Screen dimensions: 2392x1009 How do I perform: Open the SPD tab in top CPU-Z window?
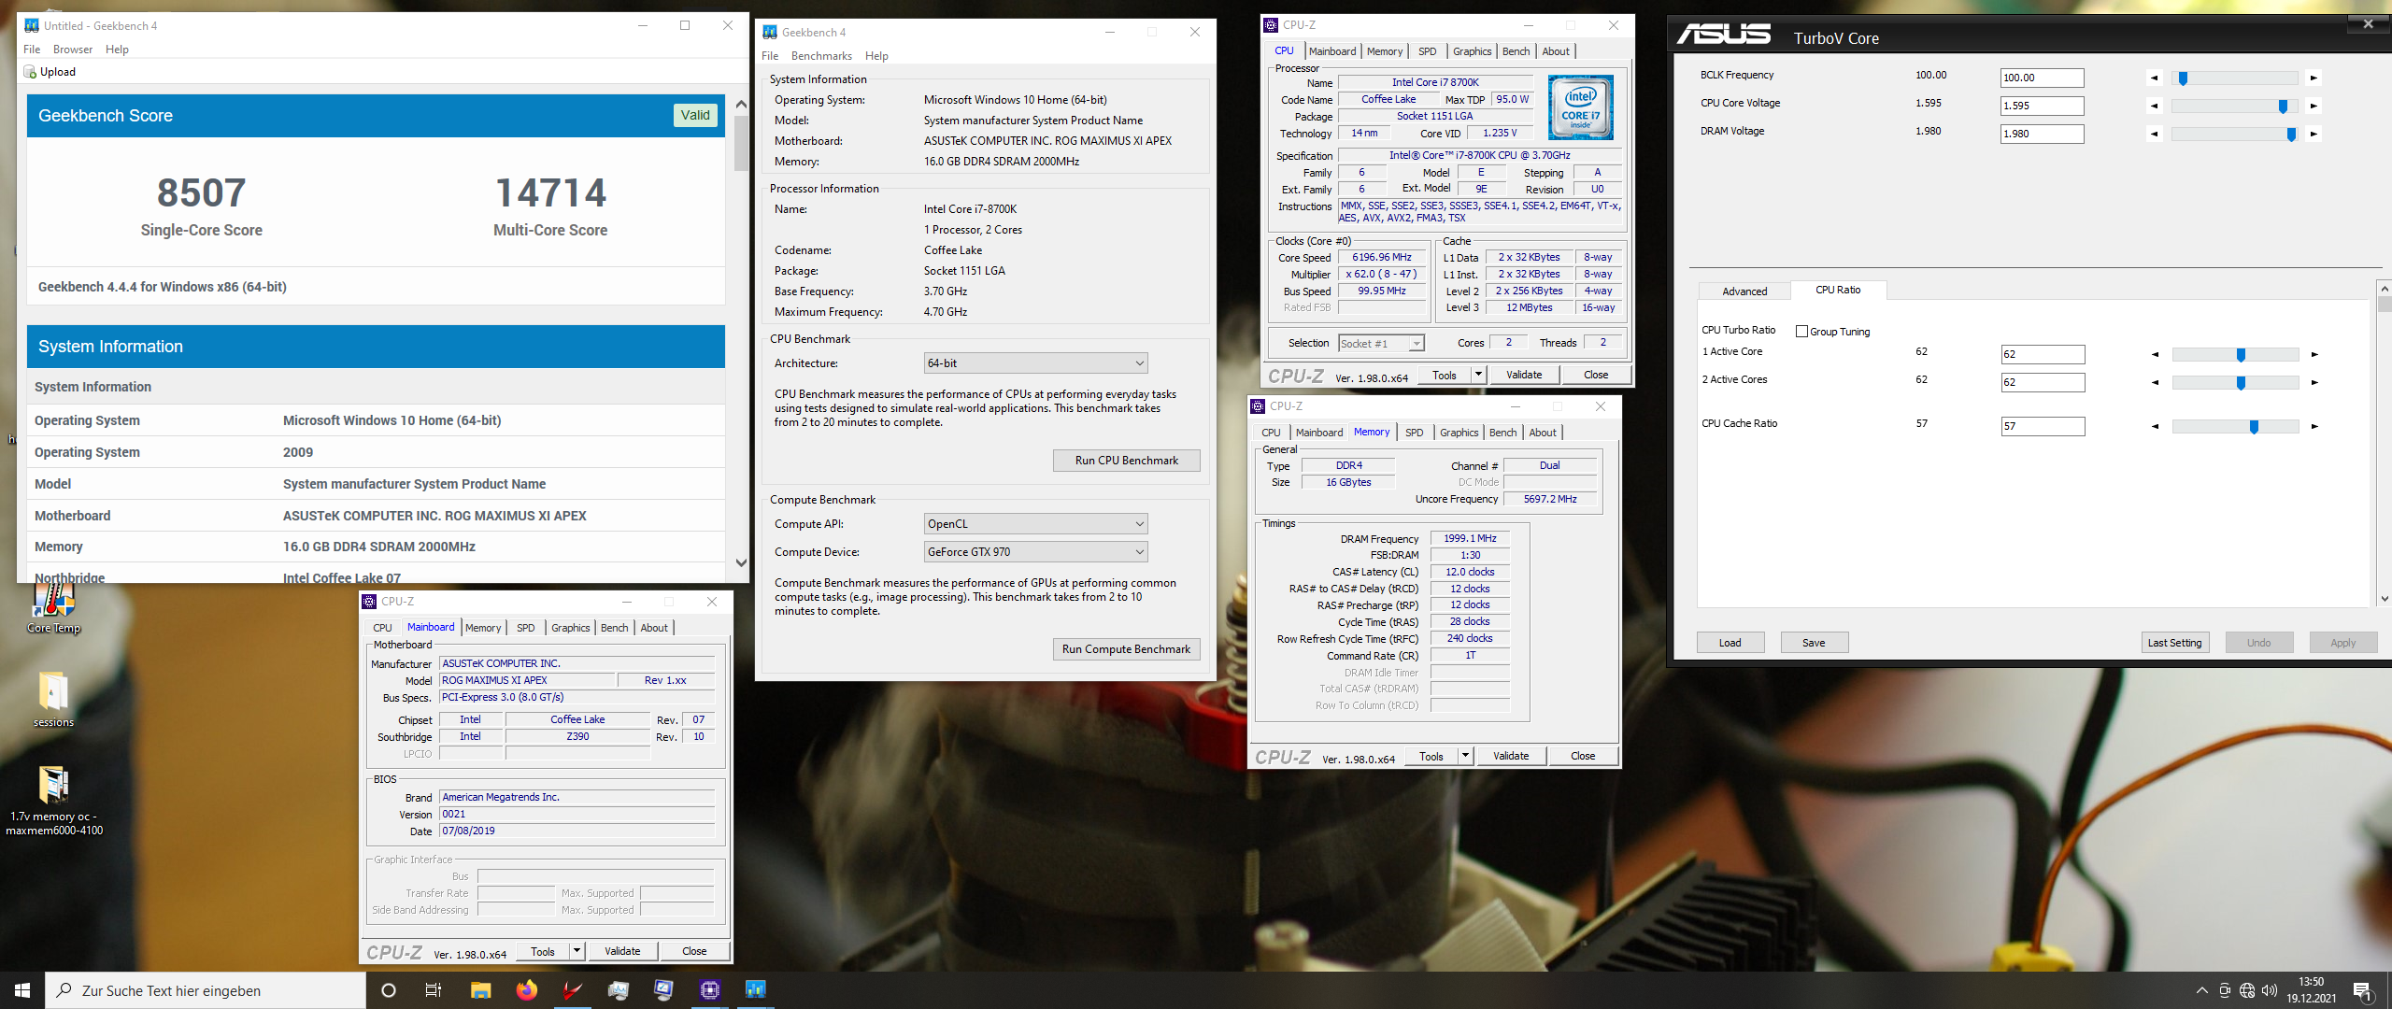pyautogui.click(x=1427, y=51)
